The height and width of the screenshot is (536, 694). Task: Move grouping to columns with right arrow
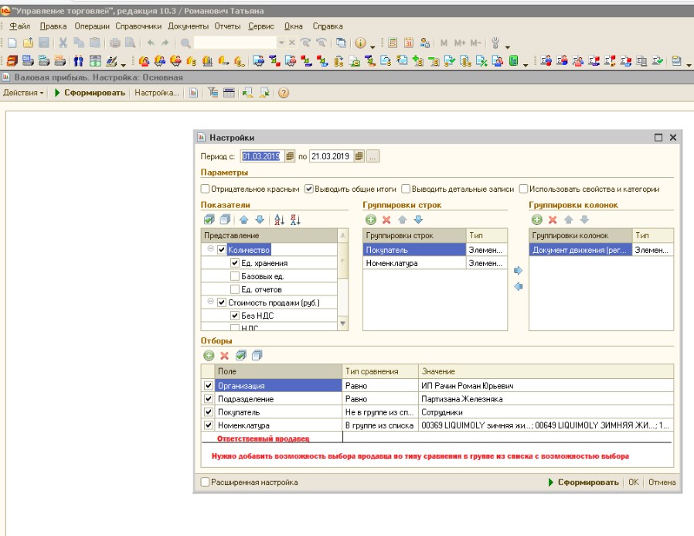tap(519, 271)
